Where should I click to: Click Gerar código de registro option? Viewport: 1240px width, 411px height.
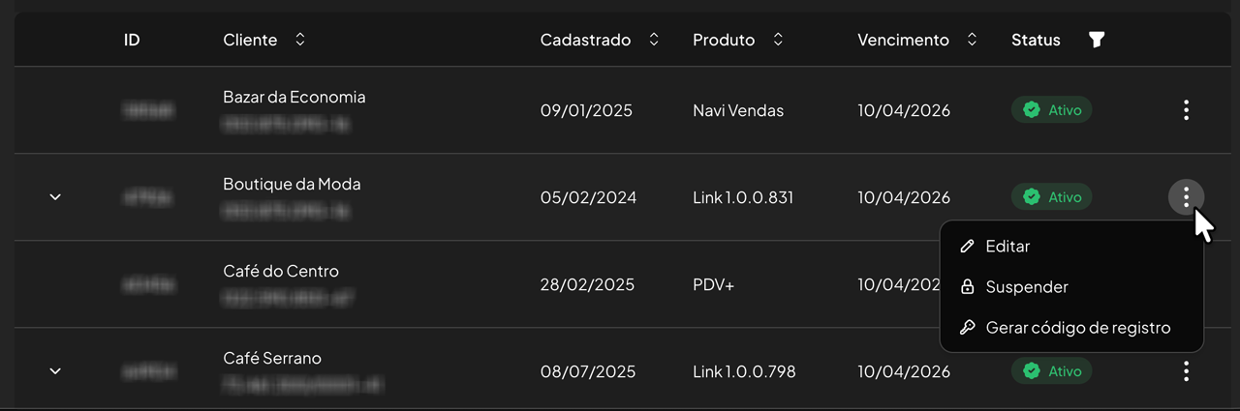[1077, 328]
